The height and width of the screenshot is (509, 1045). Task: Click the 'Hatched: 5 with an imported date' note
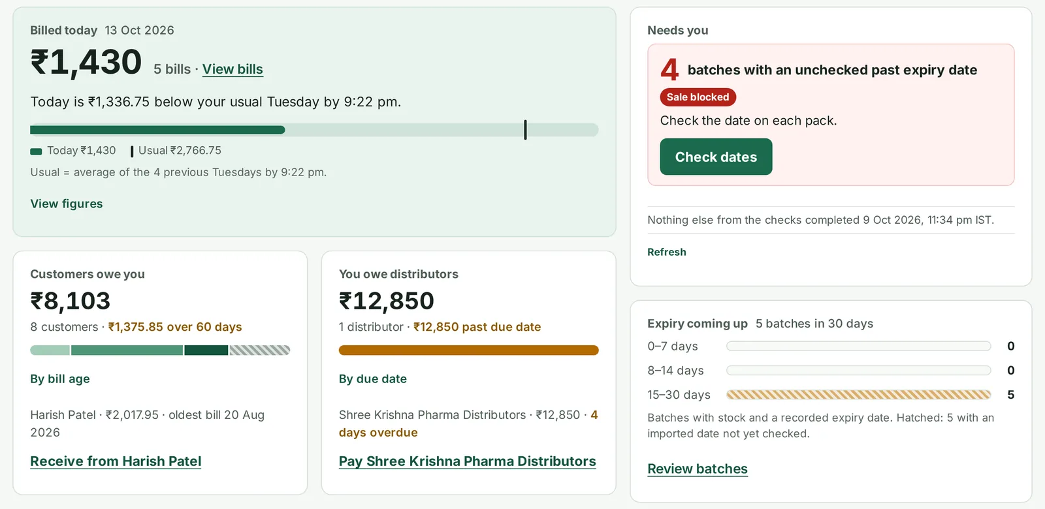[x=820, y=425]
